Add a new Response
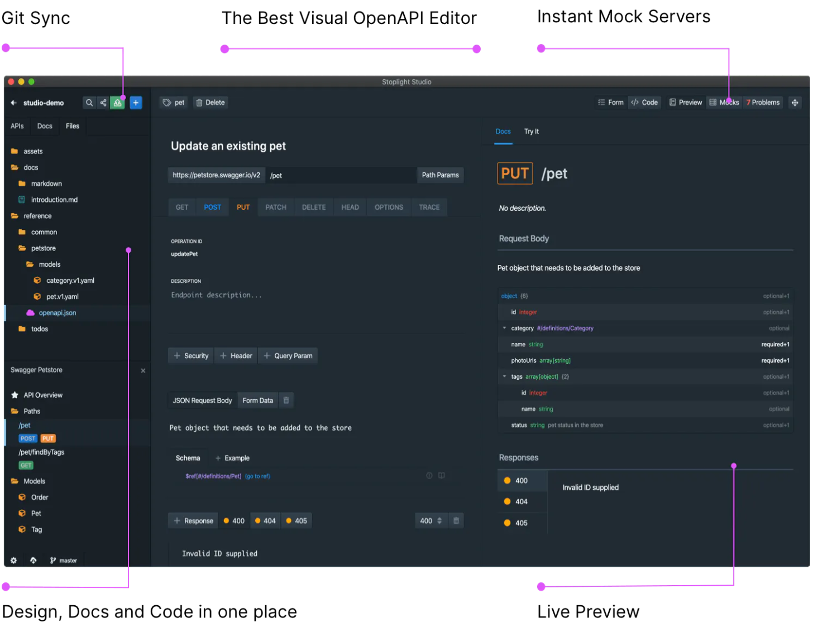 [x=193, y=521]
